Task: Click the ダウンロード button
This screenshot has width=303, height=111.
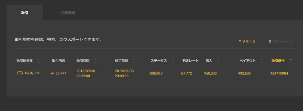Action: tap(280, 41)
